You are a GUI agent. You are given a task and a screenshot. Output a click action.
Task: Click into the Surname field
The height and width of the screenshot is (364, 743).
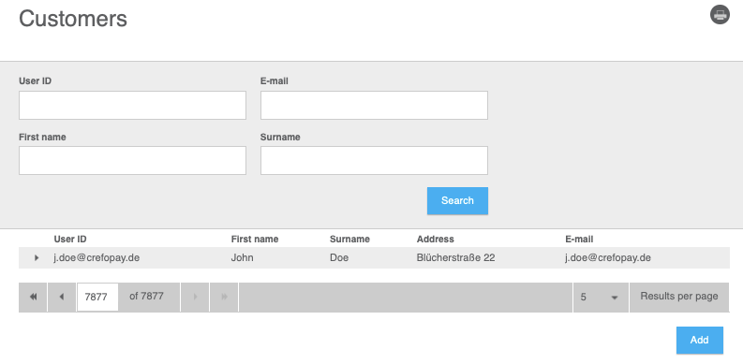coord(374,160)
